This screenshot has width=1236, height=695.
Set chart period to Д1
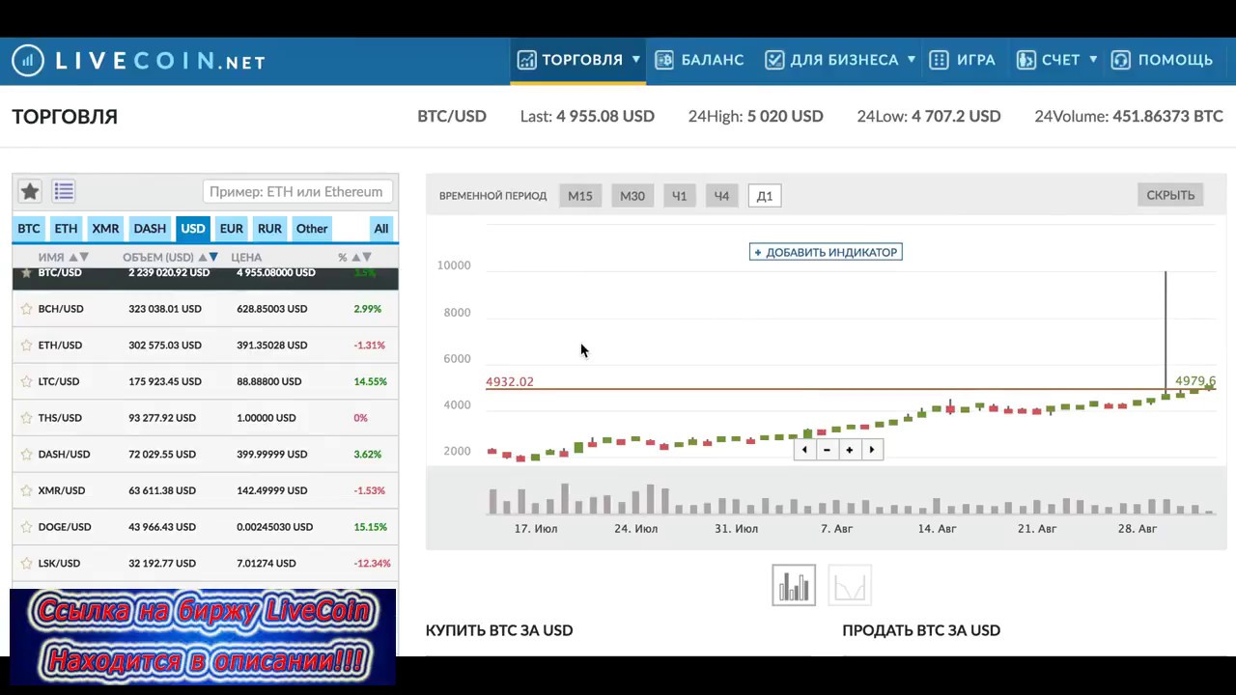[x=765, y=196]
